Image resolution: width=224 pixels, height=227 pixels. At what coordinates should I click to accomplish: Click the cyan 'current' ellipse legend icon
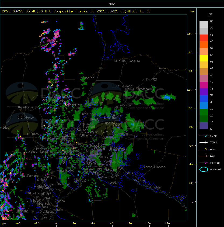click(204, 169)
